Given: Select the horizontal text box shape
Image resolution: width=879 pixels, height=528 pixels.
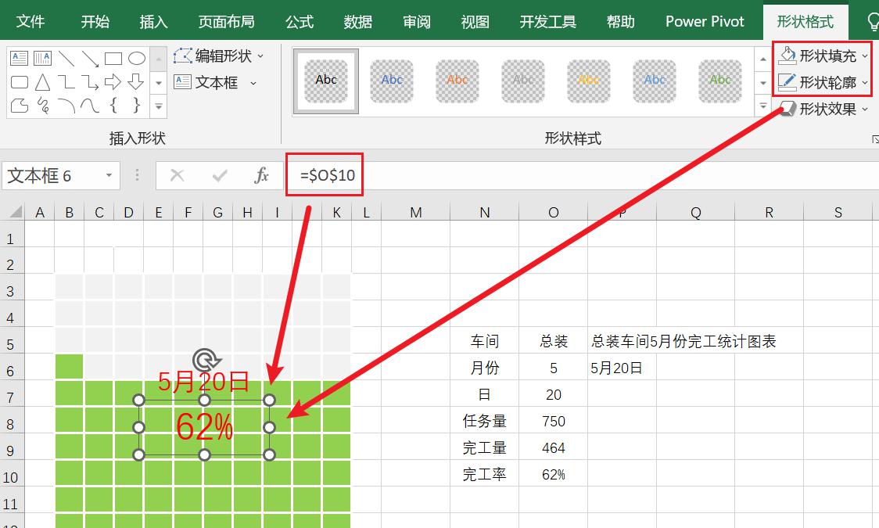Looking at the screenshot, I should pyautogui.click(x=19, y=58).
